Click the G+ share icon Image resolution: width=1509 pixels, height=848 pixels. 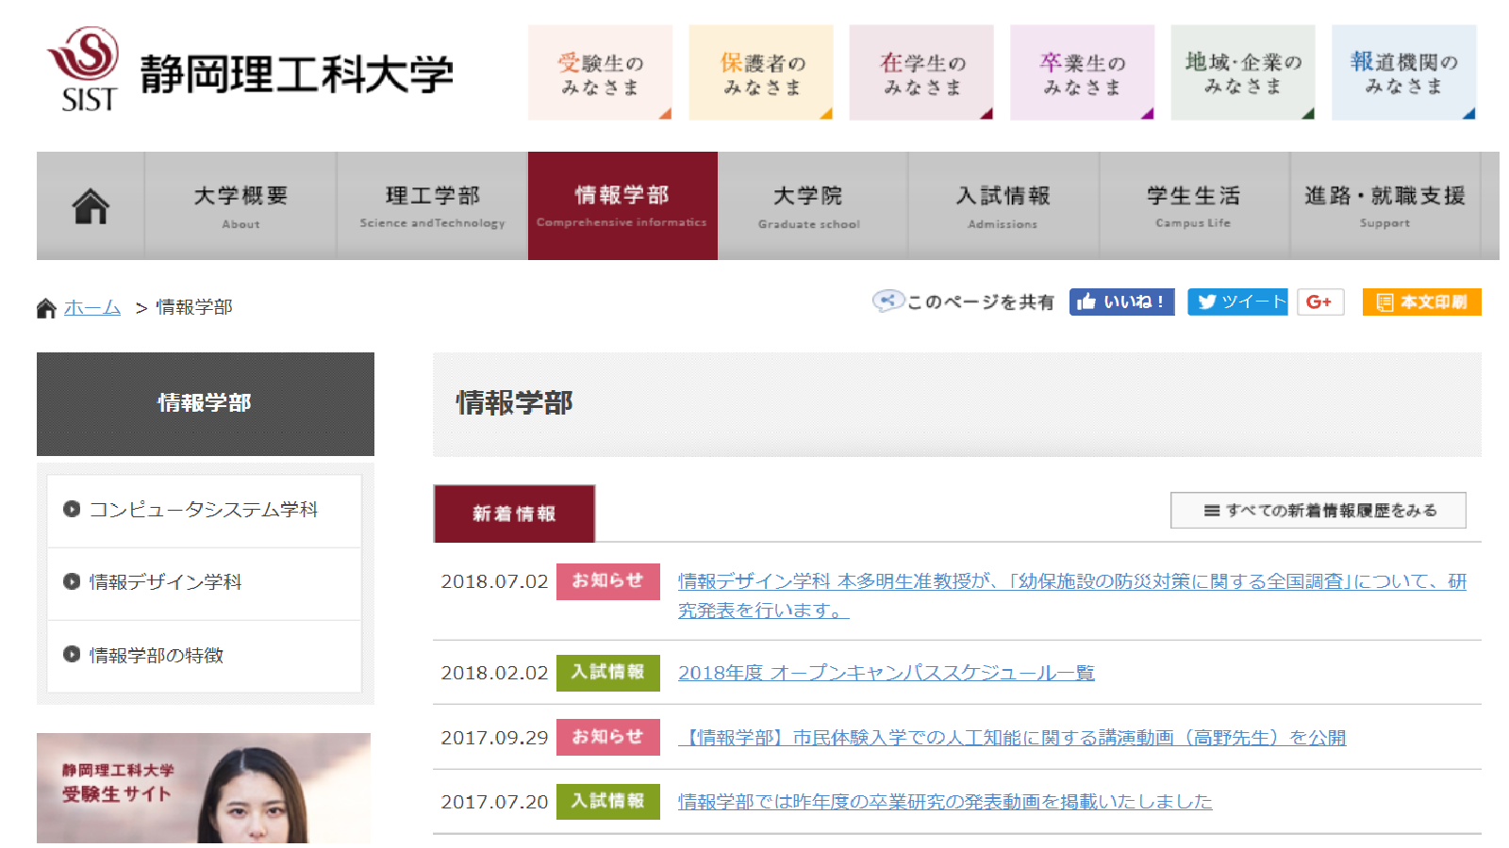click(x=1319, y=302)
